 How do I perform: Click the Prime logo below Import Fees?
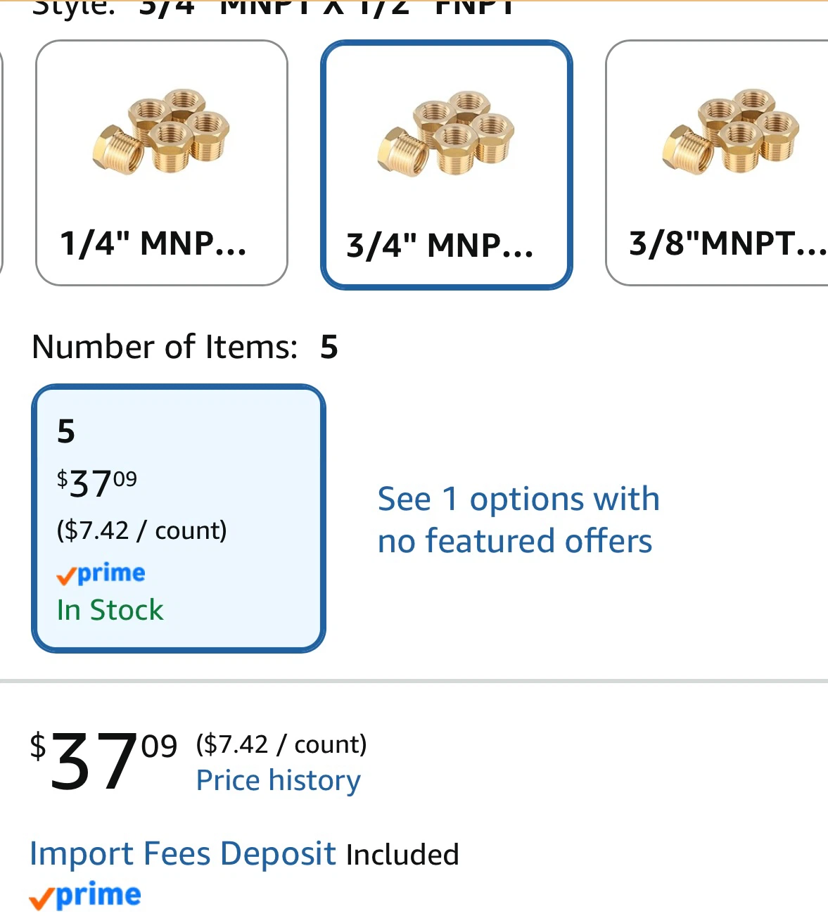click(85, 895)
